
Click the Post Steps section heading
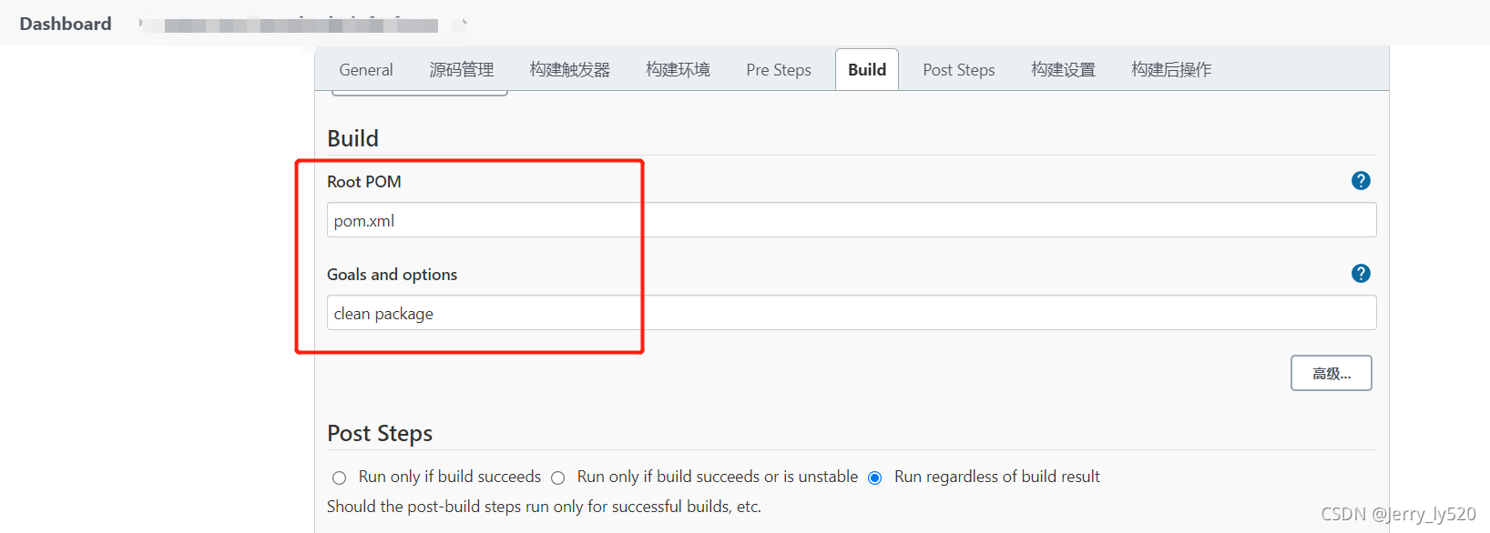[x=380, y=433]
